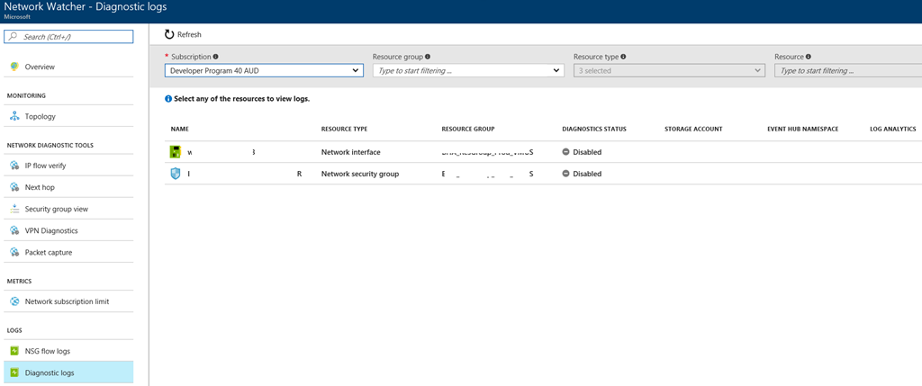Open the Overview shield icon
The height and width of the screenshot is (386, 922).
[14, 67]
